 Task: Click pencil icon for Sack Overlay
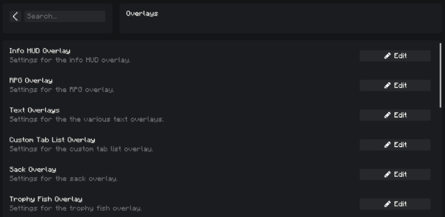click(x=387, y=174)
